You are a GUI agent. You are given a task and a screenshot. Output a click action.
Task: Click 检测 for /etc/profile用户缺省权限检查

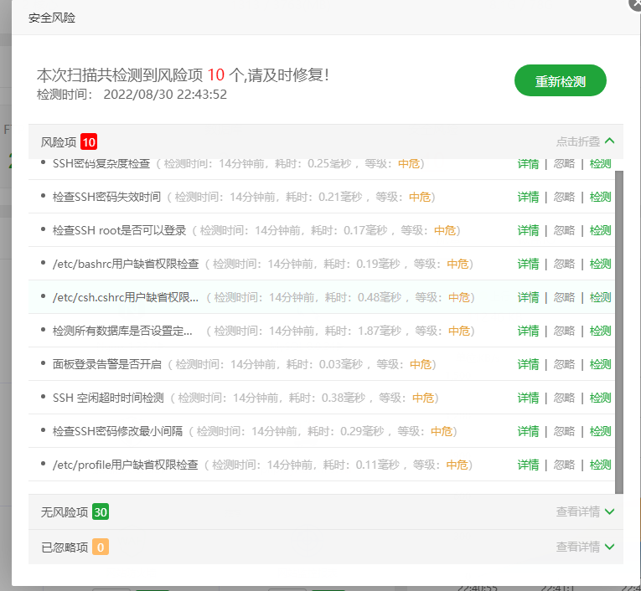(600, 465)
